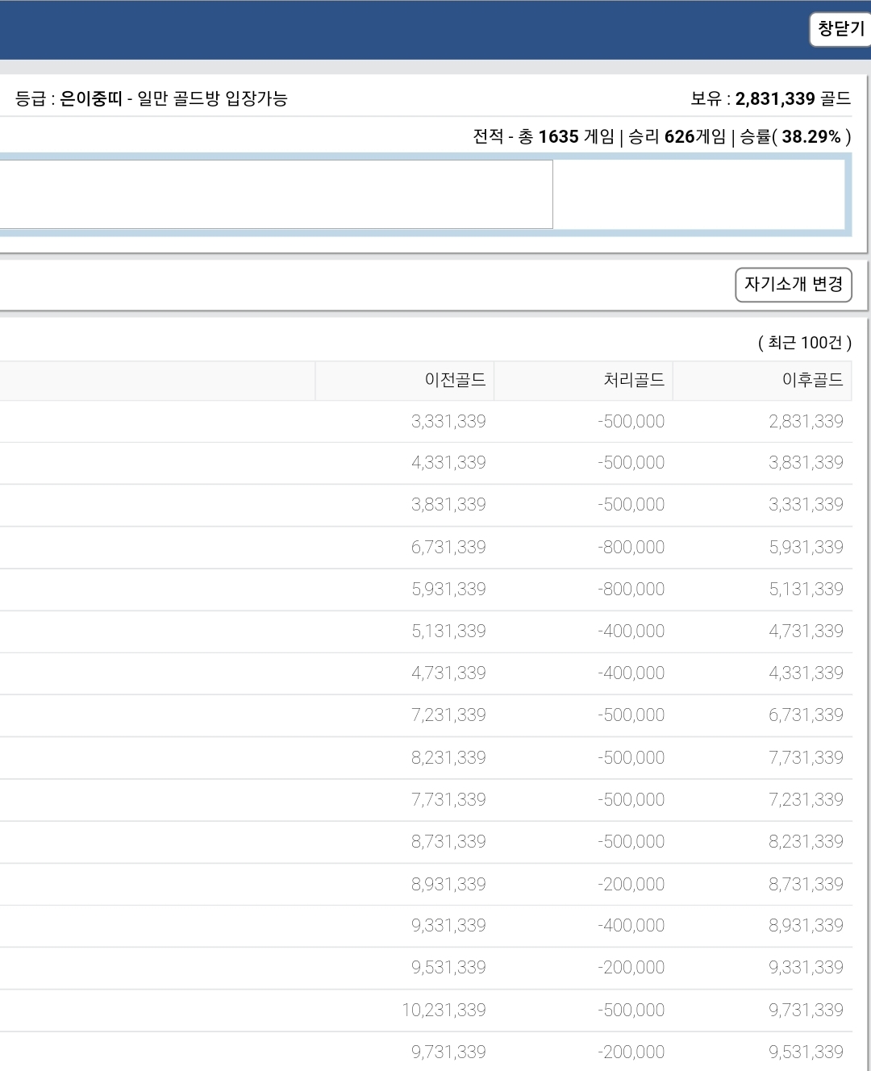The height and width of the screenshot is (1071, 871).
Task: Select the 이후골드 value 2,831,339
Action: [x=806, y=421]
